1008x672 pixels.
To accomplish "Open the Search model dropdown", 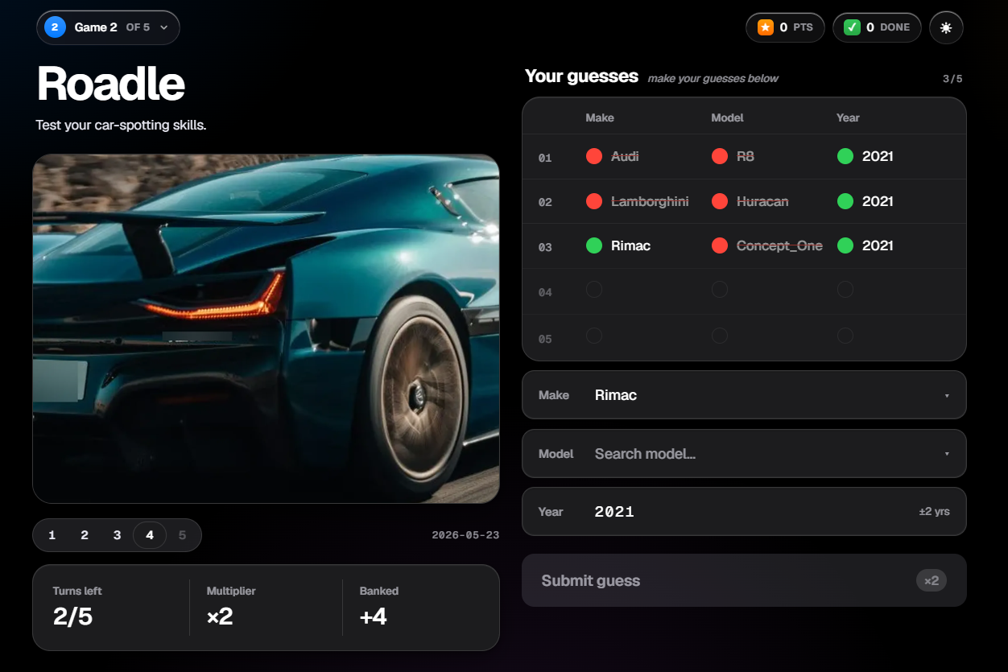I will tap(744, 454).
